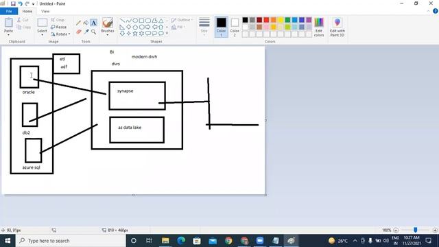Open the Rotate dropdown
The height and width of the screenshot is (247, 439).
coord(60,34)
